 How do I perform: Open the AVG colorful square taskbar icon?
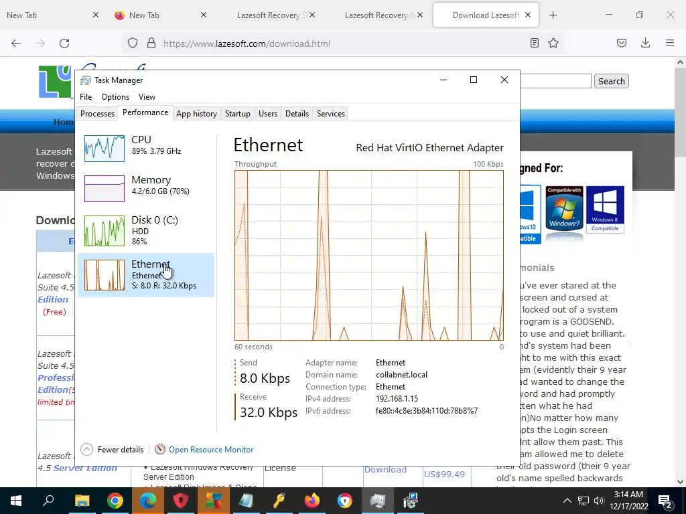pos(214,501)
